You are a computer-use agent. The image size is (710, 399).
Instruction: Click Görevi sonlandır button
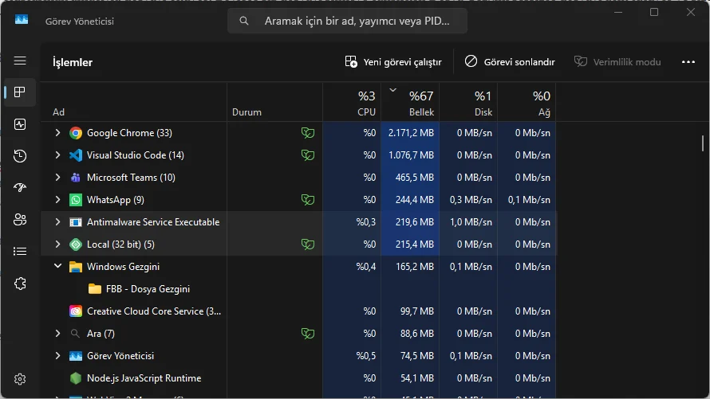point(510,62)
